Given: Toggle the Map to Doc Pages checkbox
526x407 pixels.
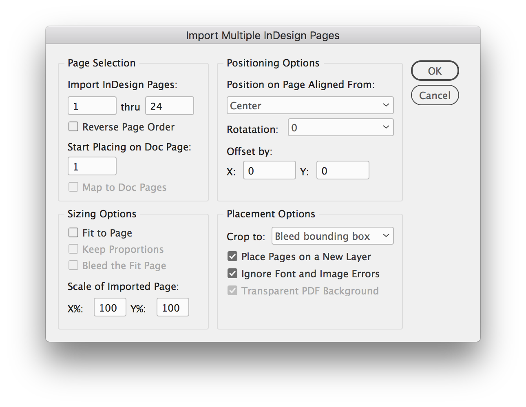Looking at the screenshot, I should (73, 187).
